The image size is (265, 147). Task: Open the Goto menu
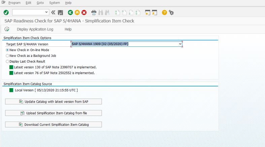point(40,3)
